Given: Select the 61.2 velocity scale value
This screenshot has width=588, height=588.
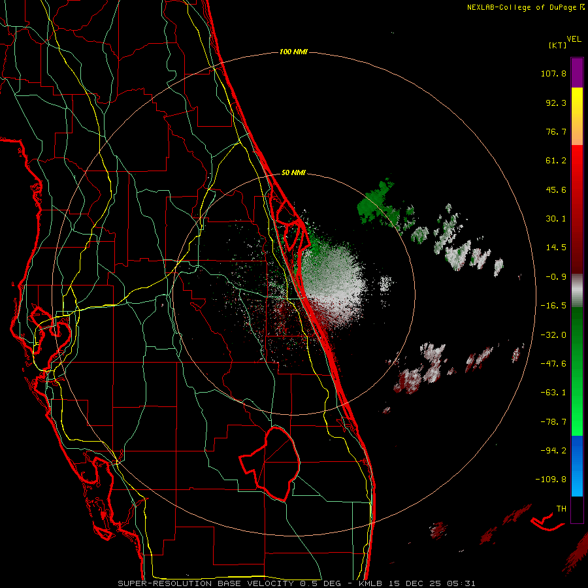Looking at the screenshot, I should coord(556,161).
